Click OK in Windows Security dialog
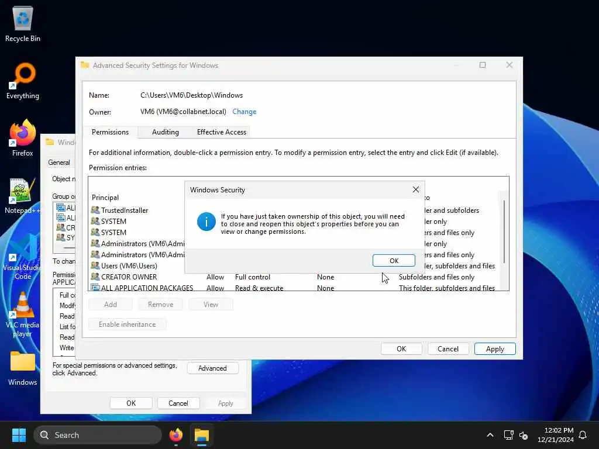 pos(394,260)
